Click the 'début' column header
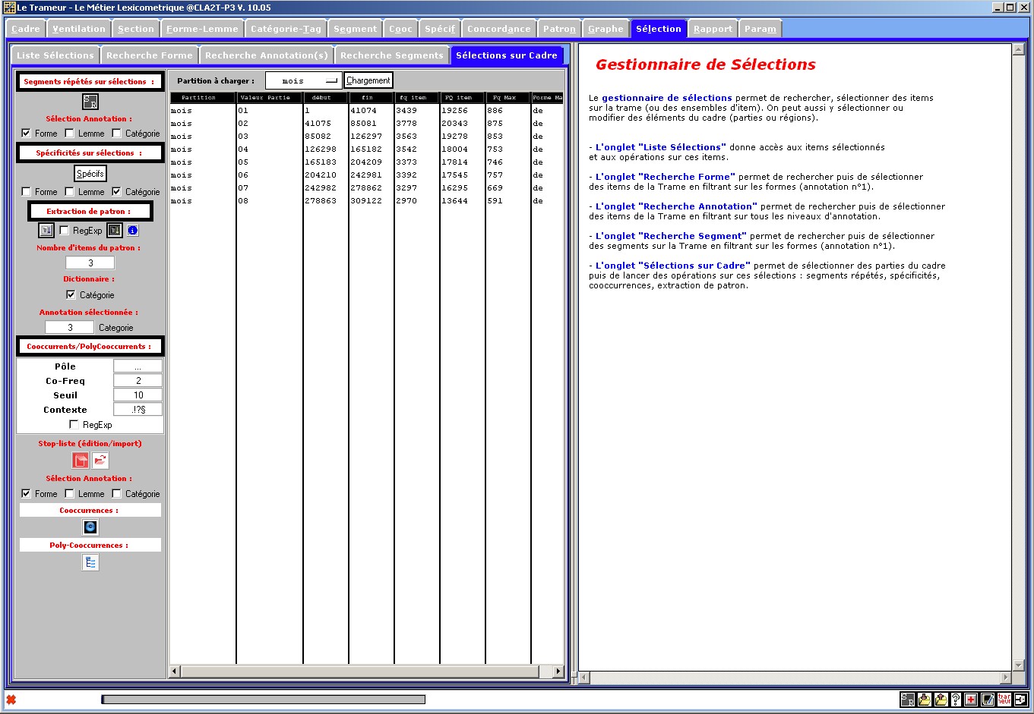This screenshot has height=714, width=1034. coord(326,98)
